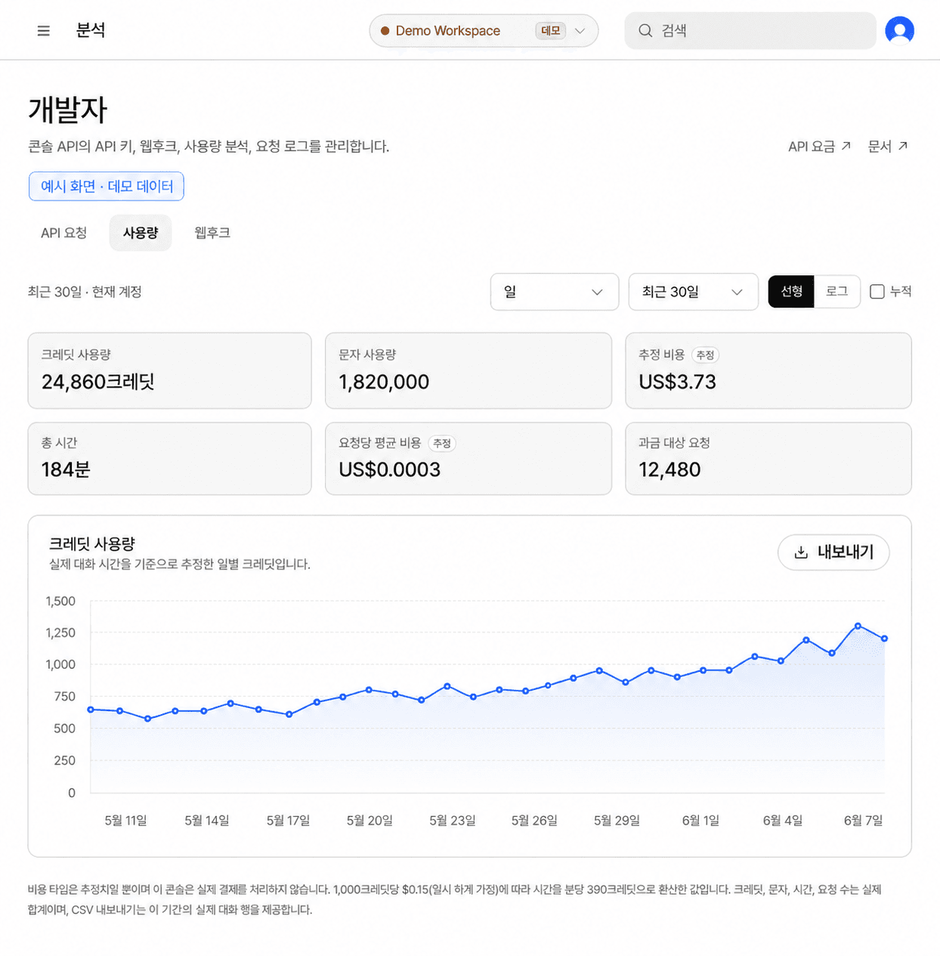Screen dimensions: 940x956
Task: Enable the 누적 checkbox
Action: [x=877, y=292]
